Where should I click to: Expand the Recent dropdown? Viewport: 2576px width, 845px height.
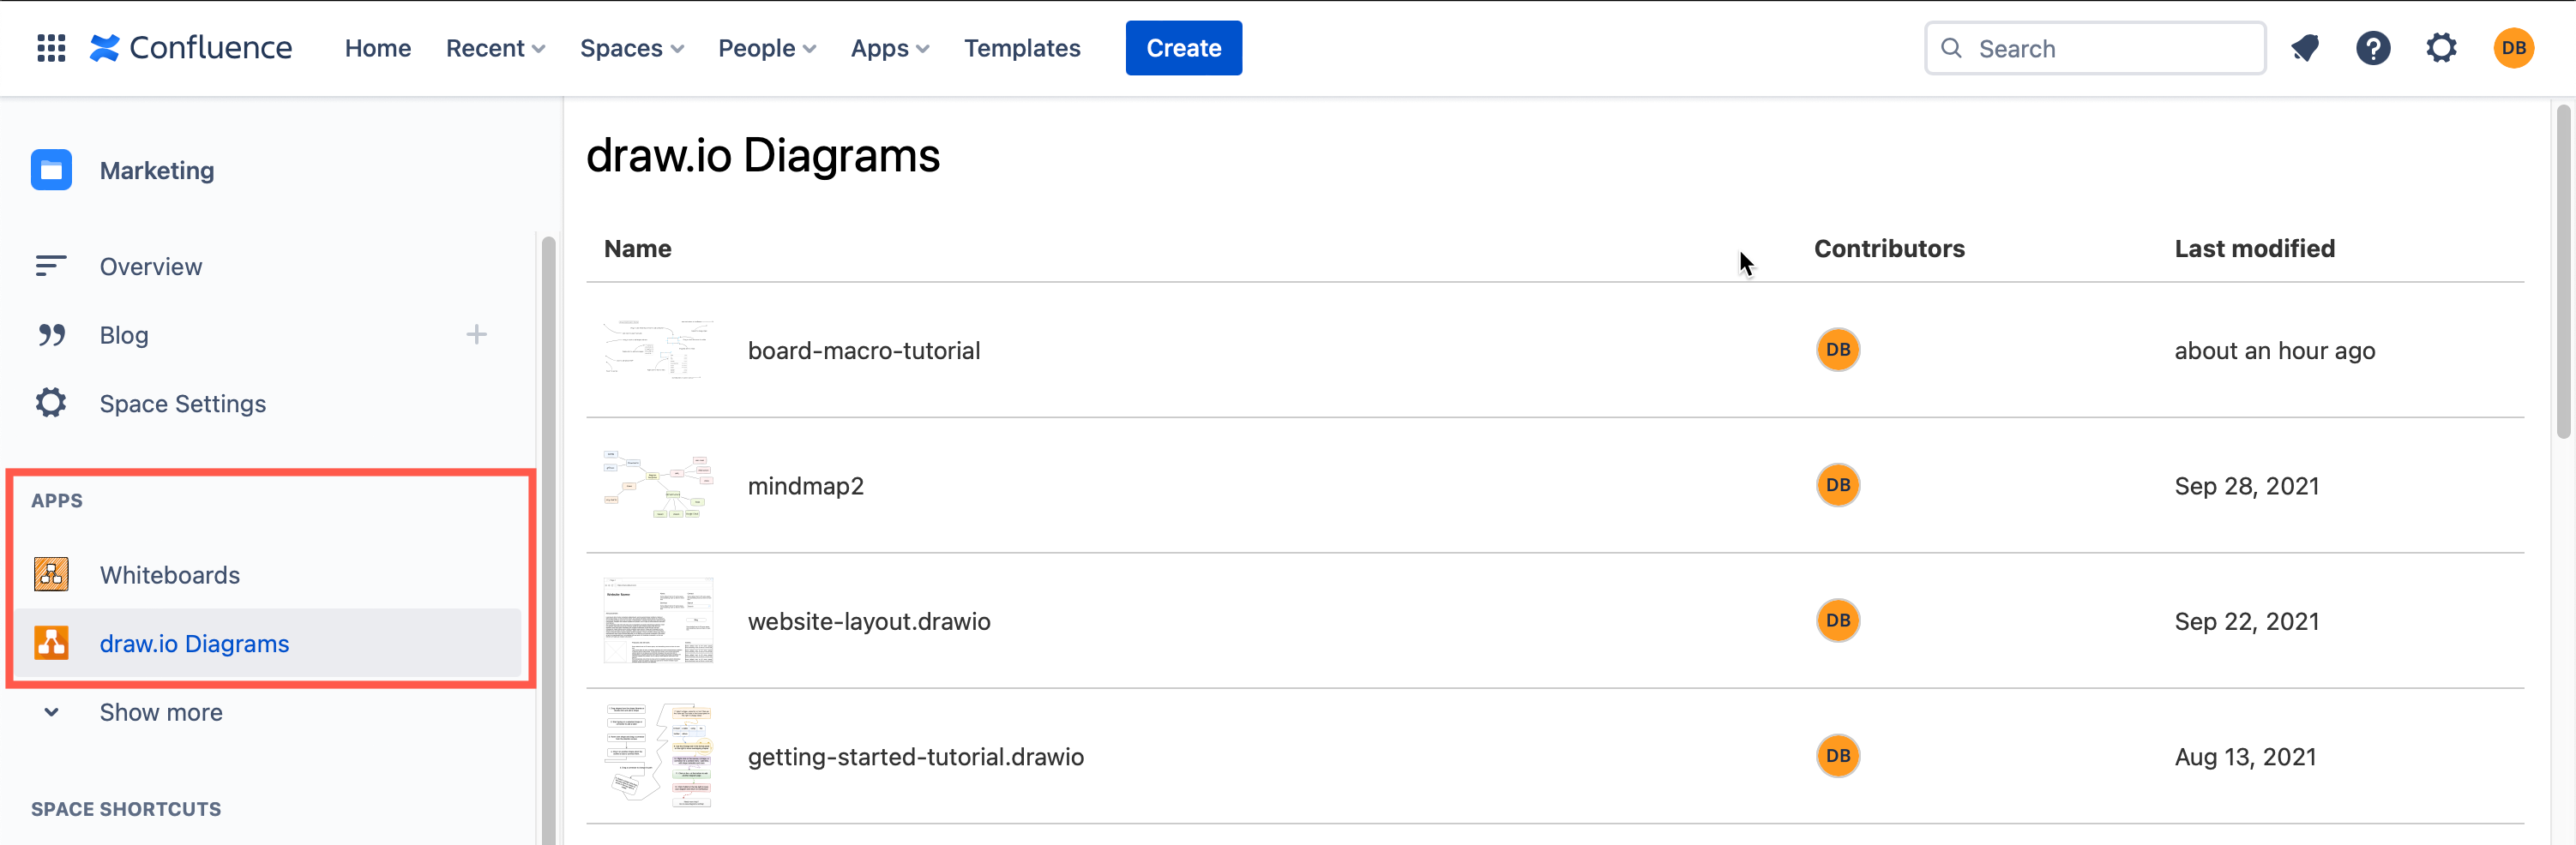(x=495, y=47)
